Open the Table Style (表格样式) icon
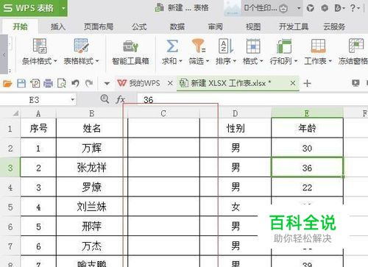Screen dimensions: 368x267 [x=81, y=46]
